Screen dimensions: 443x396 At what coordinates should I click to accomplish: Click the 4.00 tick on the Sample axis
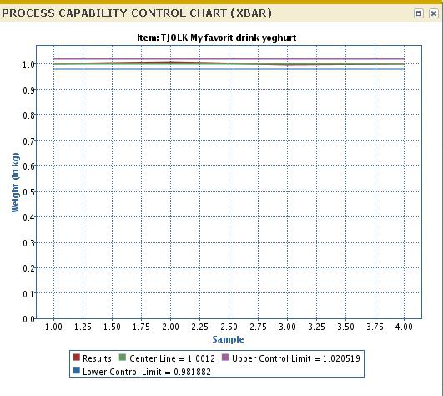404,327
